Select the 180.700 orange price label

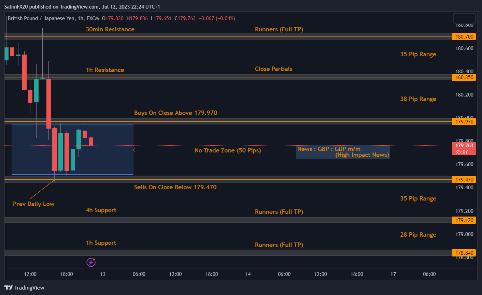coord(464,36)
